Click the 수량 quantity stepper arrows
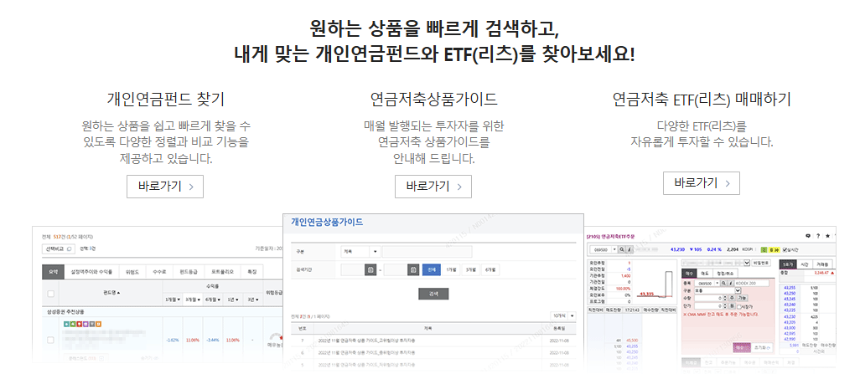The width and height of the screenshot is (860, 374). [x=725, y=298]
